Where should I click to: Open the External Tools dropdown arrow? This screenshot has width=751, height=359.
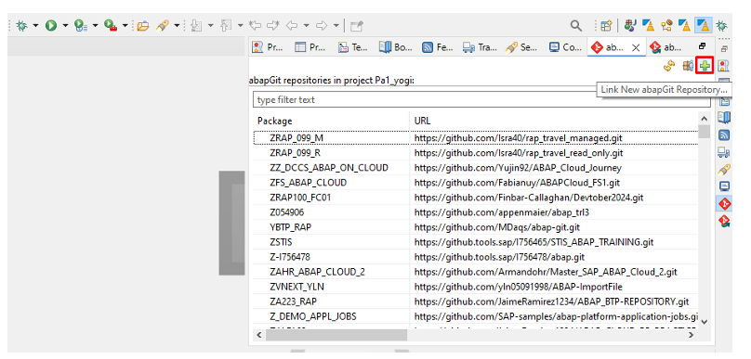tap(125, 26)
